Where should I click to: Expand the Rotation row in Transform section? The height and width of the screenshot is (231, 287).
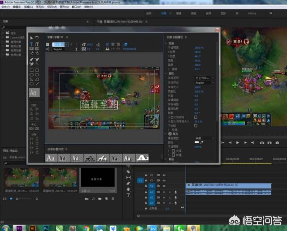tap(169, 69)
